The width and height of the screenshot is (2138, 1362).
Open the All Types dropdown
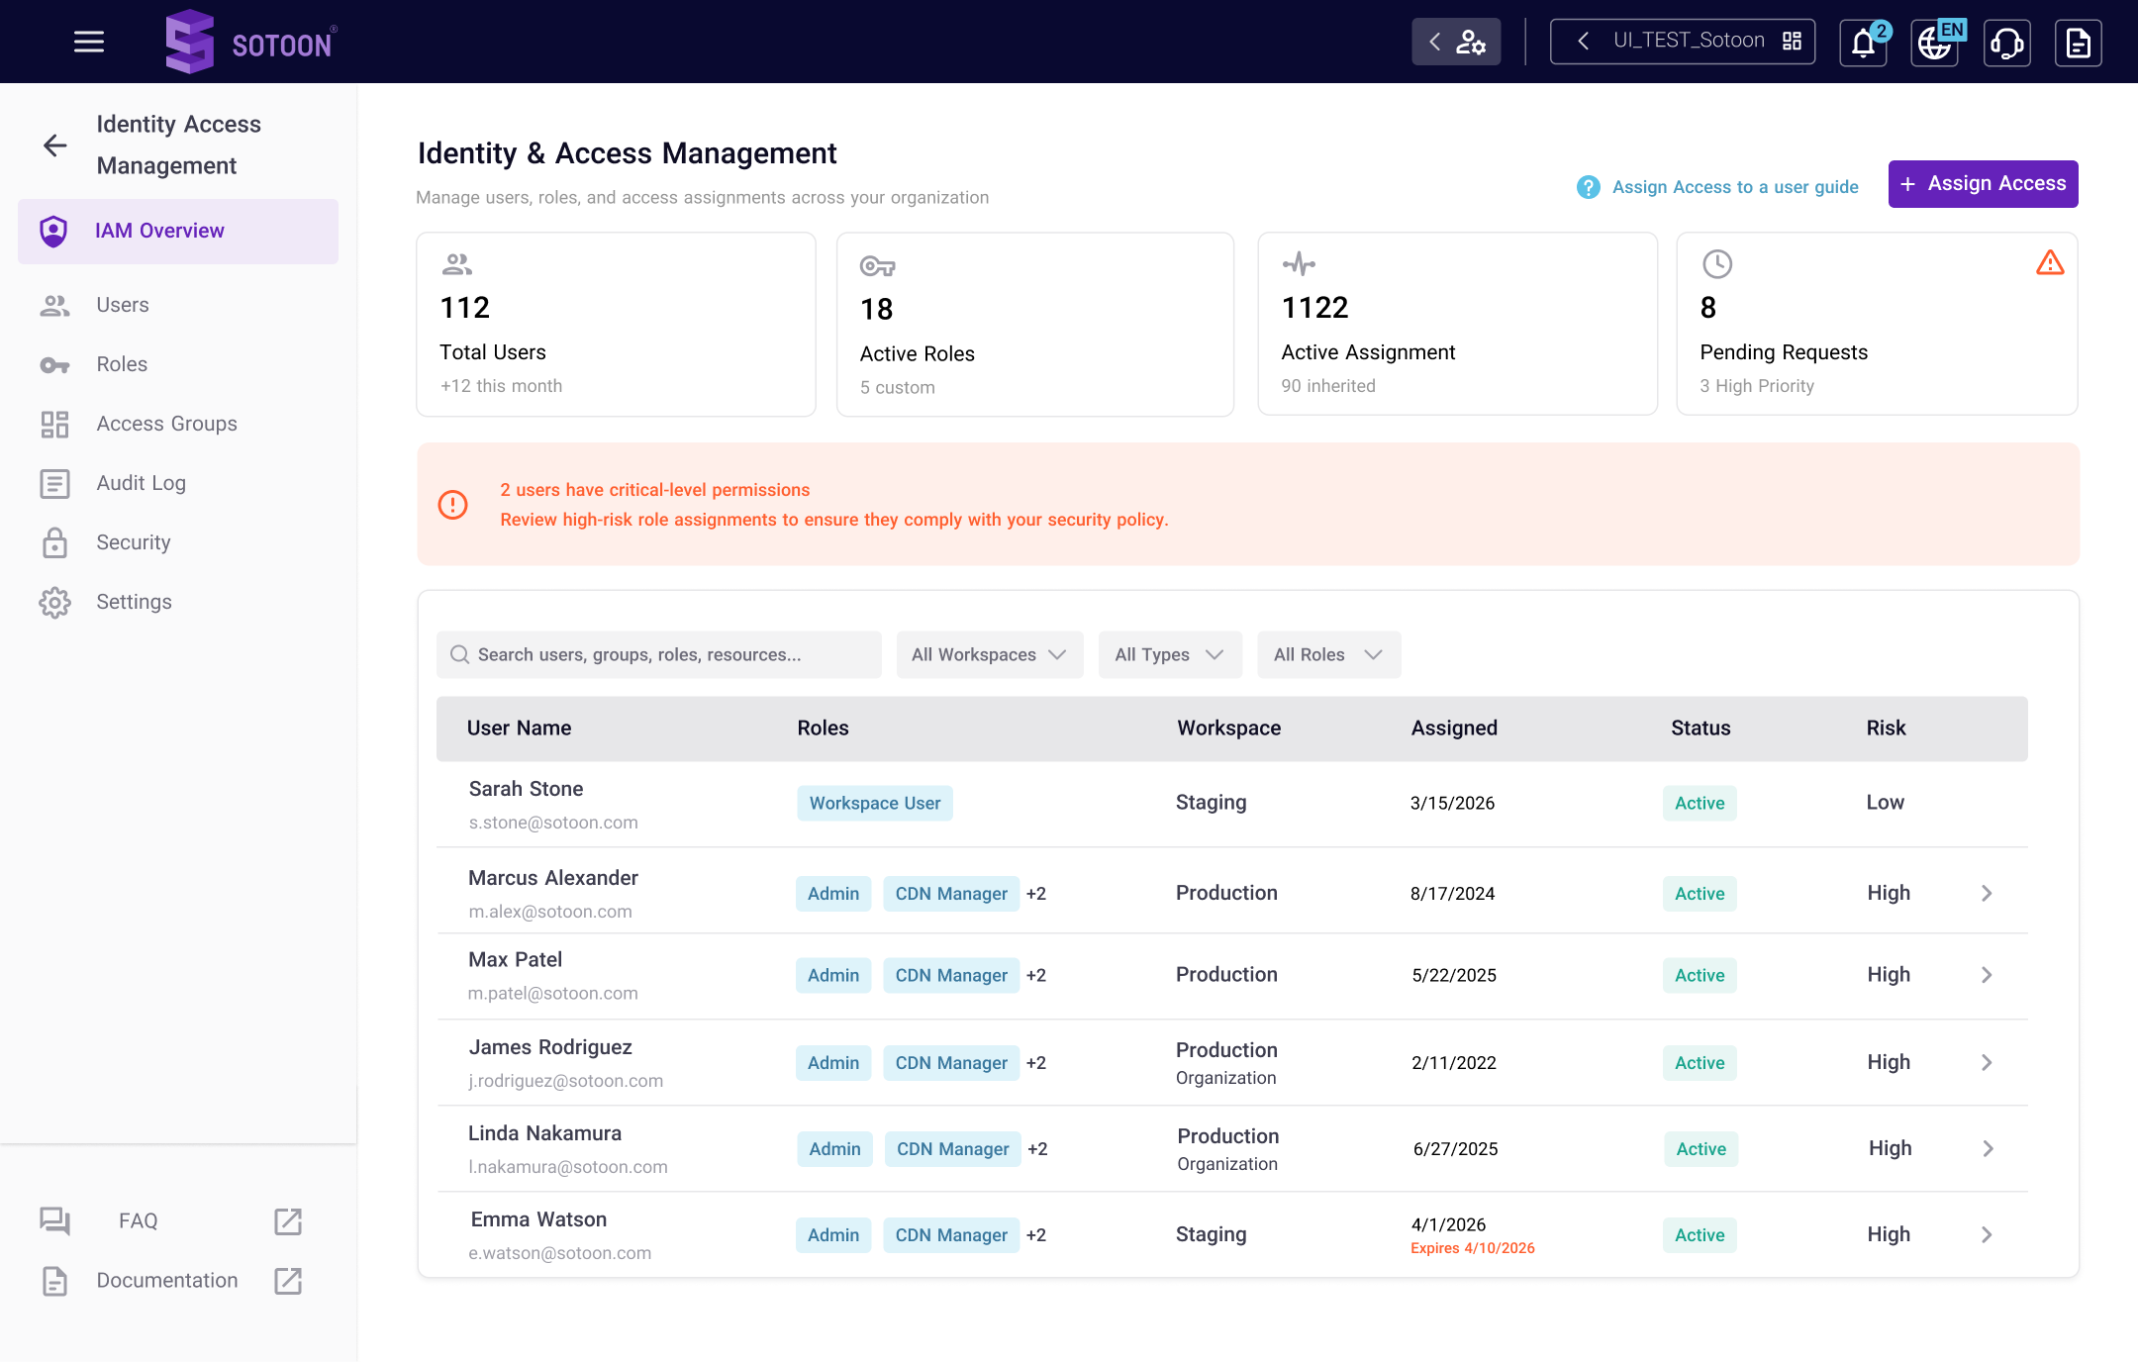1170,654
